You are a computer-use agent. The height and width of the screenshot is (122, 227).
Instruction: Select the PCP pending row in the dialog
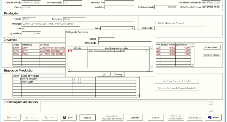(107, 51)
